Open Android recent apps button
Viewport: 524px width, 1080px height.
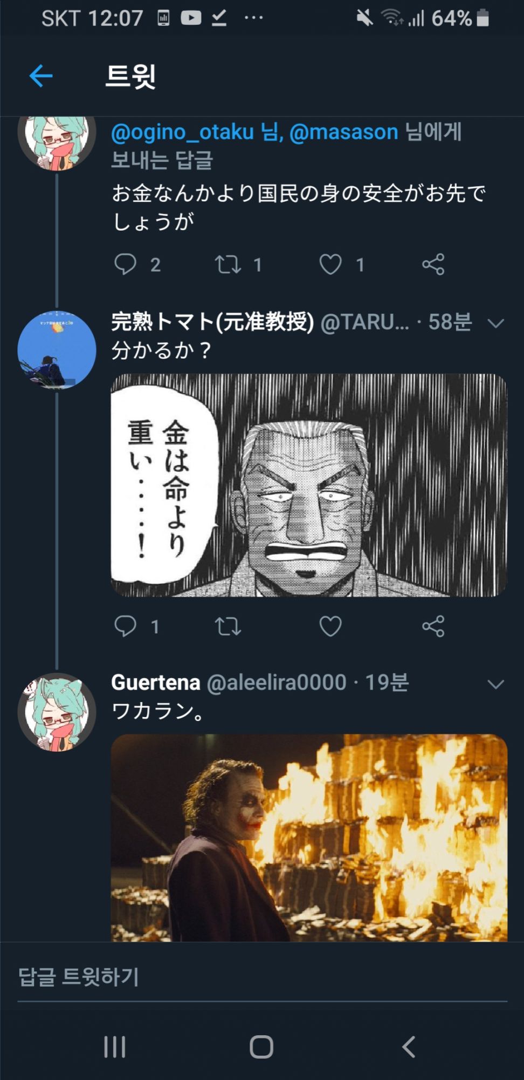pyautogui.click(x=115, y=1047)
